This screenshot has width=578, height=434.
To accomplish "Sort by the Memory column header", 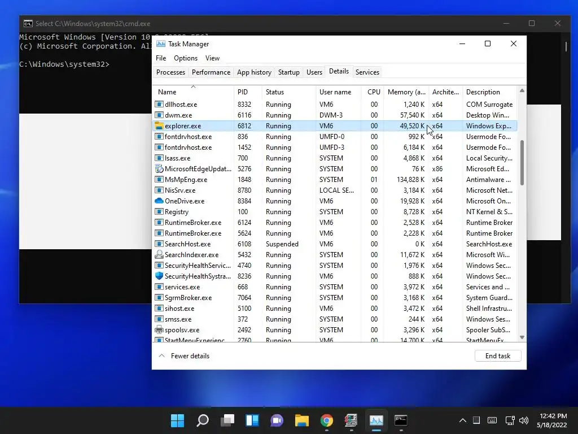I will coord(406,92).
